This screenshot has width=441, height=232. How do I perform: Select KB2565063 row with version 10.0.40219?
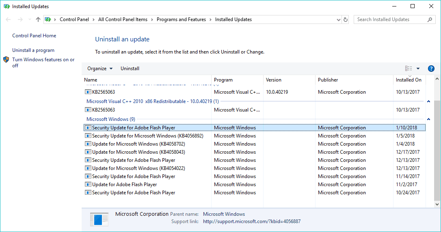[255, 92]
